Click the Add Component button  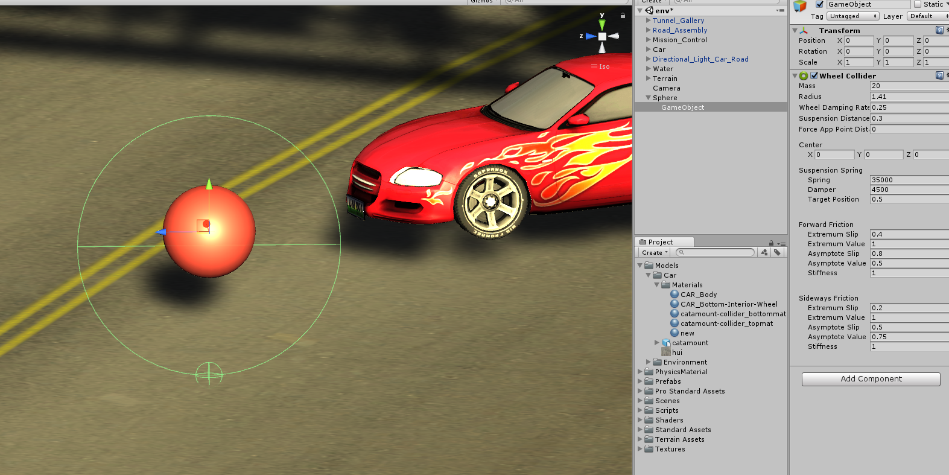pyautogui.click(x=871, y=379)
